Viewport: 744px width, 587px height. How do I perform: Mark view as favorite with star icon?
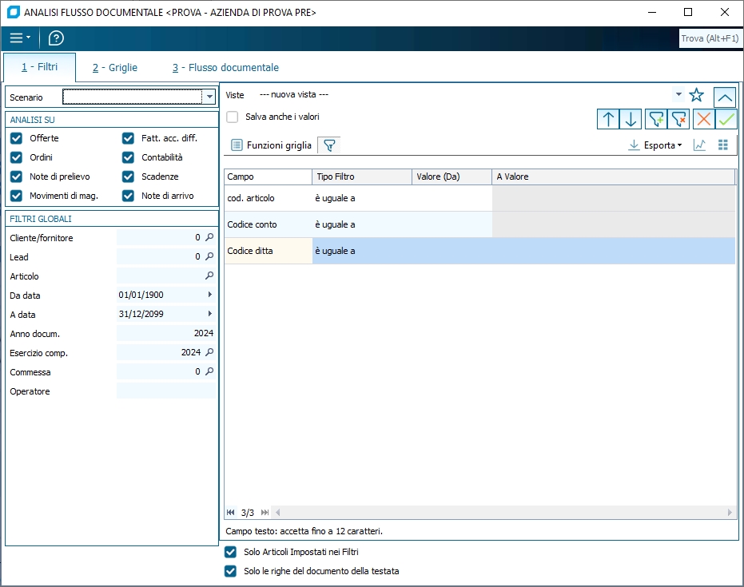[x=696, y=96]
